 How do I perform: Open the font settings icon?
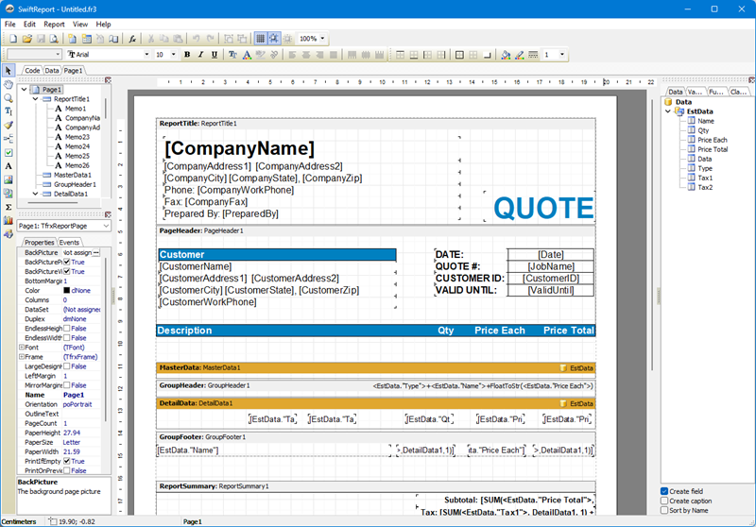232,55
